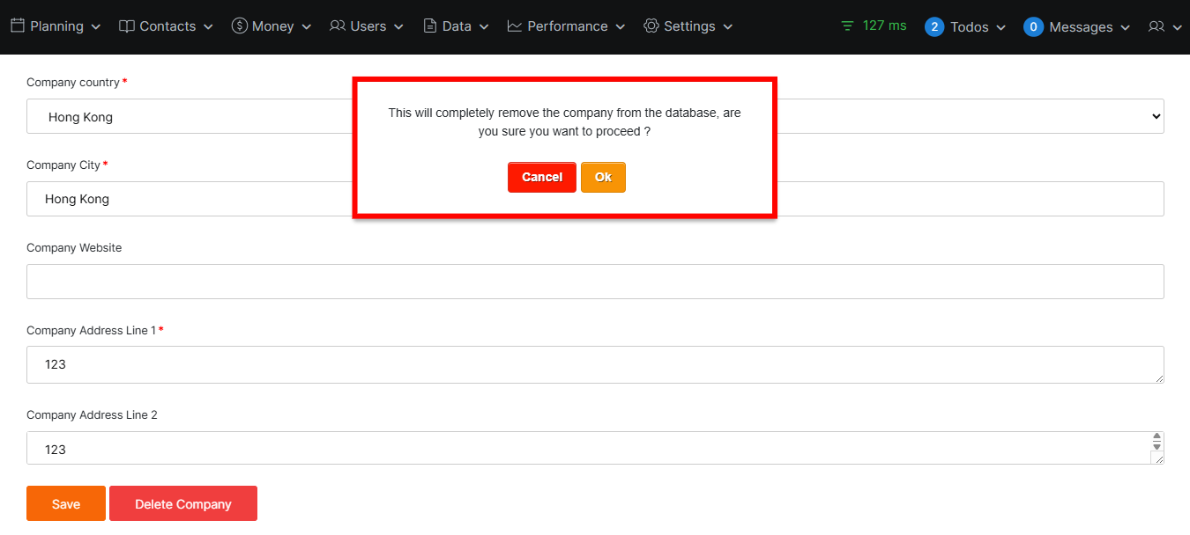Click the Planning calendar icon
The height and width of the screenshot is (535, 1190).
pos(18,26)
